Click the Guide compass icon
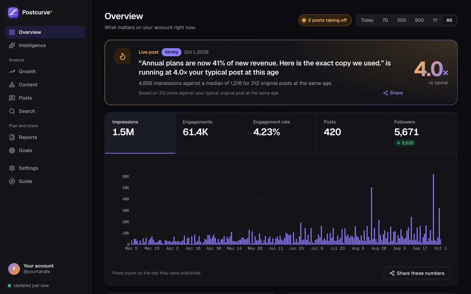471x294 pixels. [x=12, y=181]
